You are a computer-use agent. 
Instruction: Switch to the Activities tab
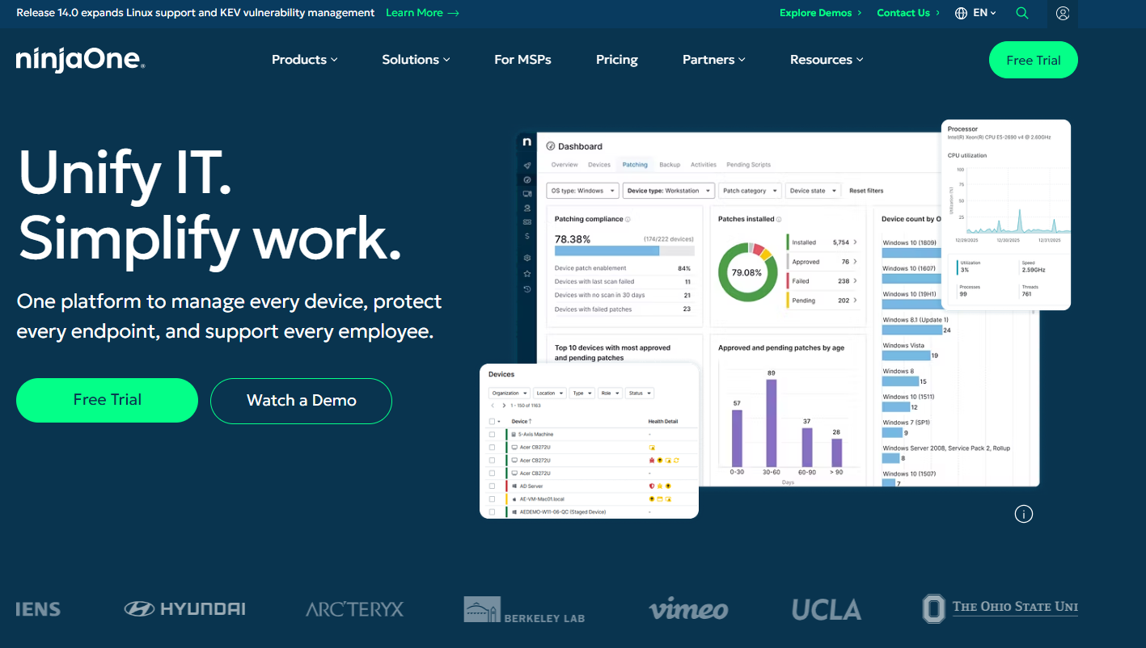(704, 165)
